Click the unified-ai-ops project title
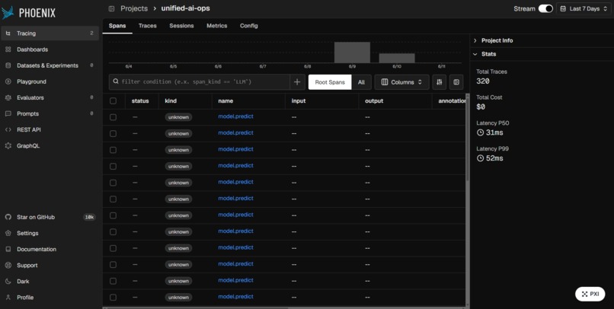This screenshot has width=614, height=309. click(186, 8)
